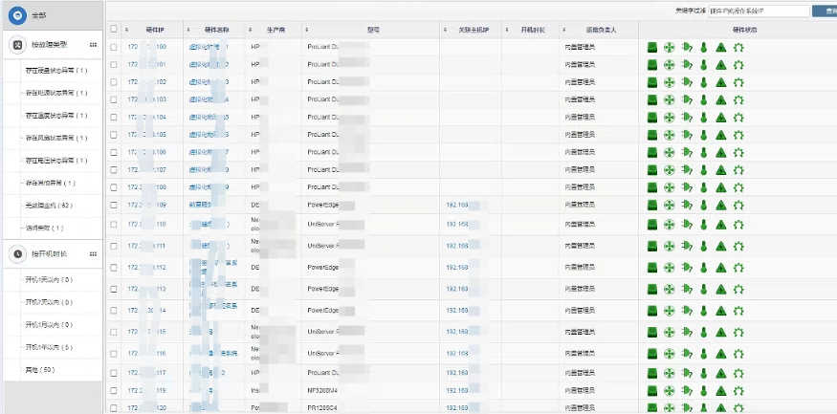Check the checkbox for the .100 row
The height and width of the screenshot is (414, 837).
click(x=113, y=47)
